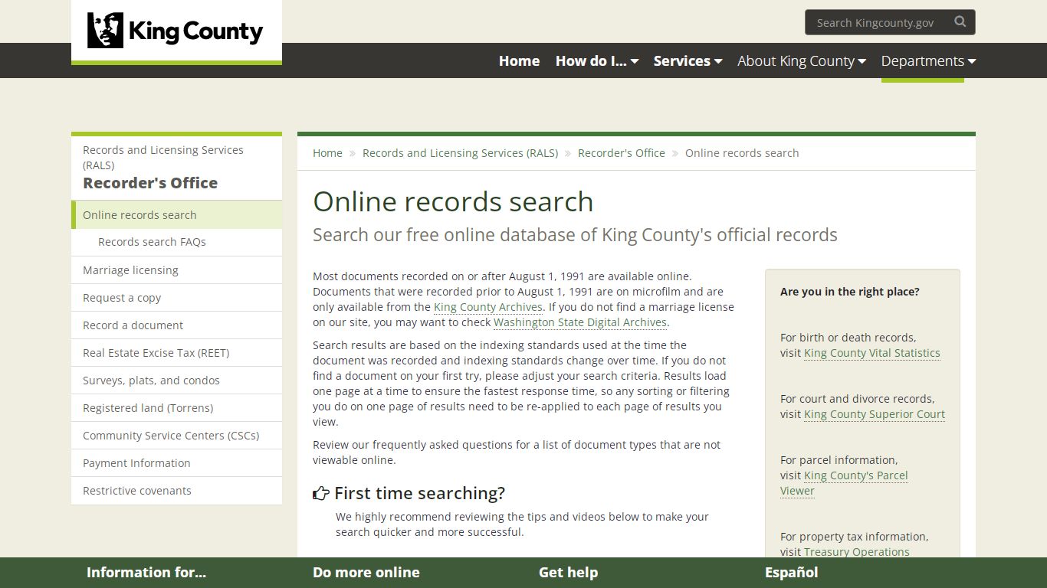Expand the Services dropdown menu

pyautogui.click(x=688, y=60)
